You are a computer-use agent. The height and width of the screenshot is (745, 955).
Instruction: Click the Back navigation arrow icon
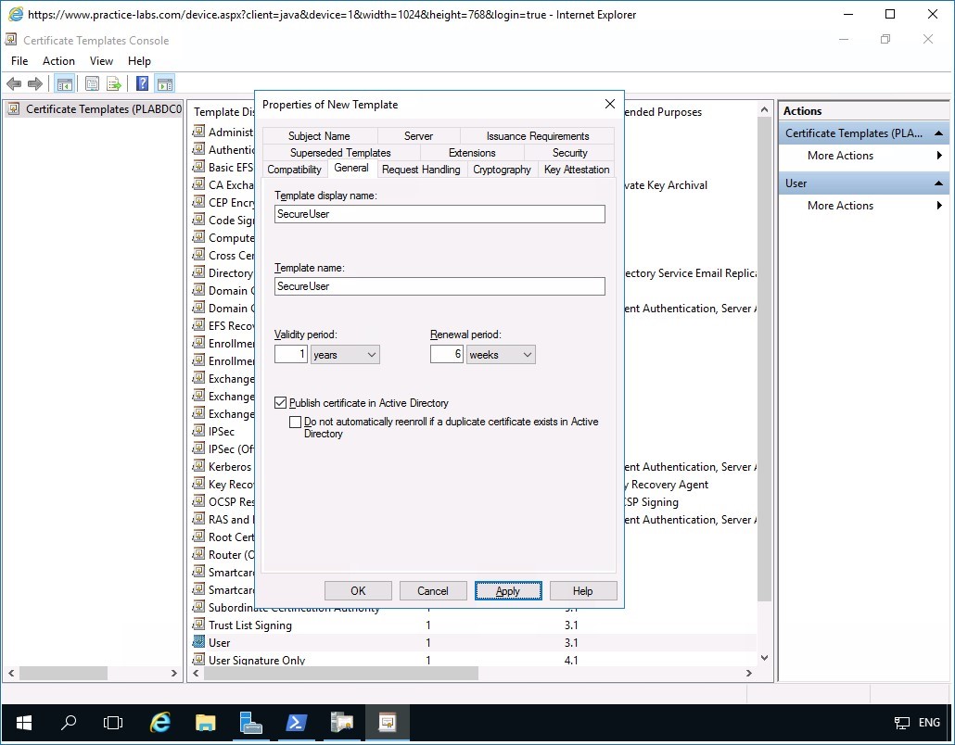click(14, 83)
